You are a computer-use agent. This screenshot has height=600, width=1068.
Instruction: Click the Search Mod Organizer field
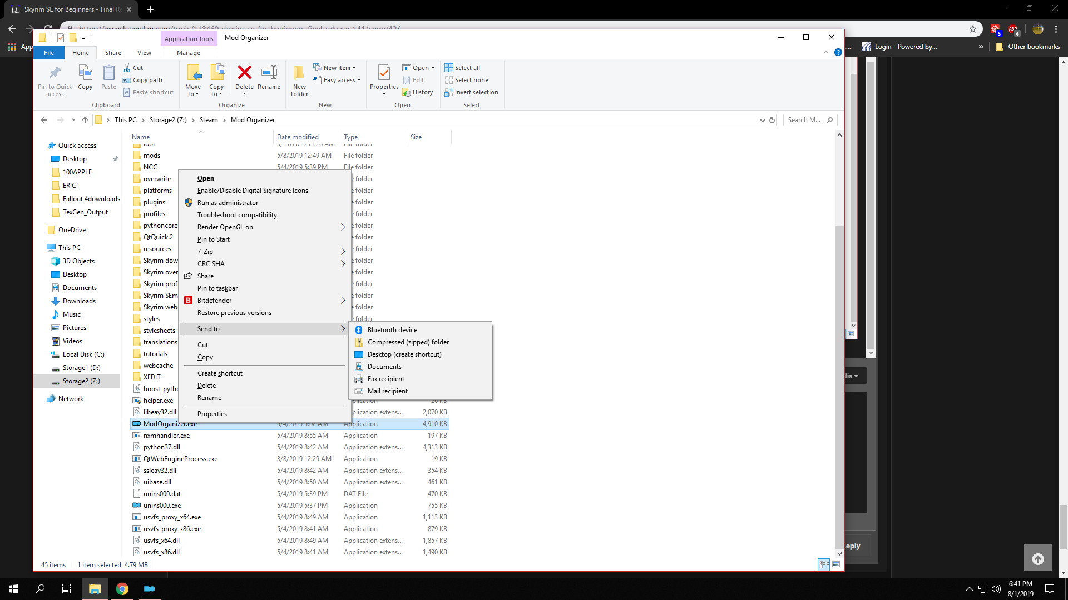810,120
